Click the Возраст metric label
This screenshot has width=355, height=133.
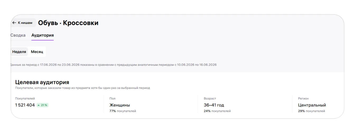pyautogui.click(x=210, y=98)
